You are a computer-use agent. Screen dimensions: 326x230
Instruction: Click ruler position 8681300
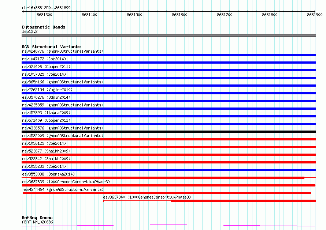(x=44, y=15)
